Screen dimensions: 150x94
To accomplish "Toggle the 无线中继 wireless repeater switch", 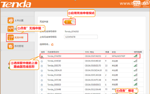I will (x=69, y=22).
